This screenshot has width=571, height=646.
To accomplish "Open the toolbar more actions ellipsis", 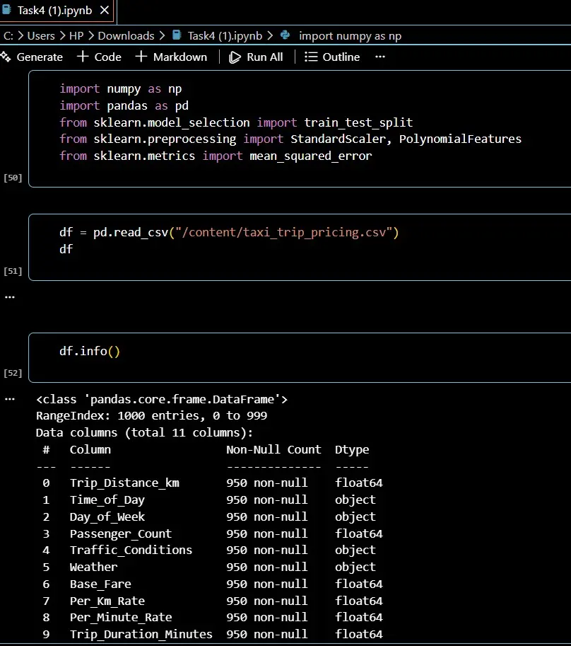I will tap(380, 57).
